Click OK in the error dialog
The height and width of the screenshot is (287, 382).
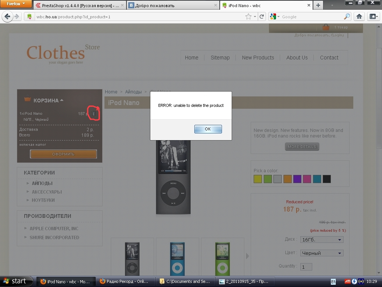point(208,129)
